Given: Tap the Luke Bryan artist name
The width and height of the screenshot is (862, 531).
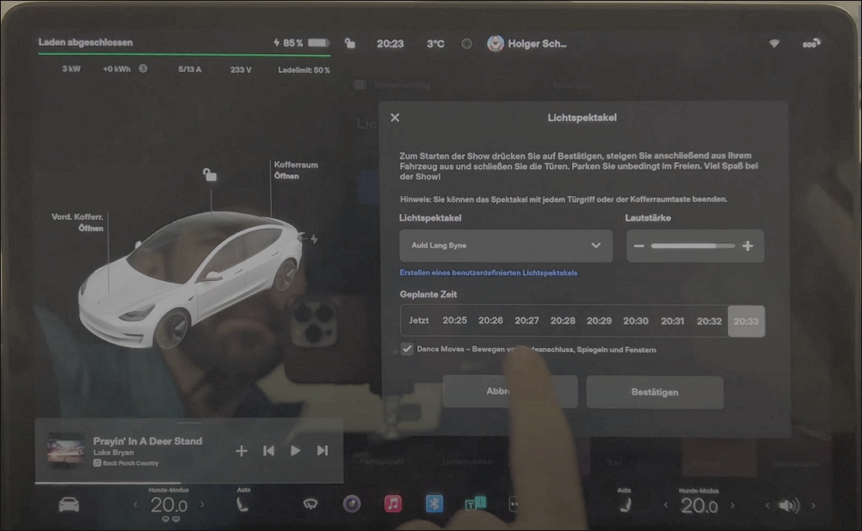Looking at the screenshot, I should 114,453.
